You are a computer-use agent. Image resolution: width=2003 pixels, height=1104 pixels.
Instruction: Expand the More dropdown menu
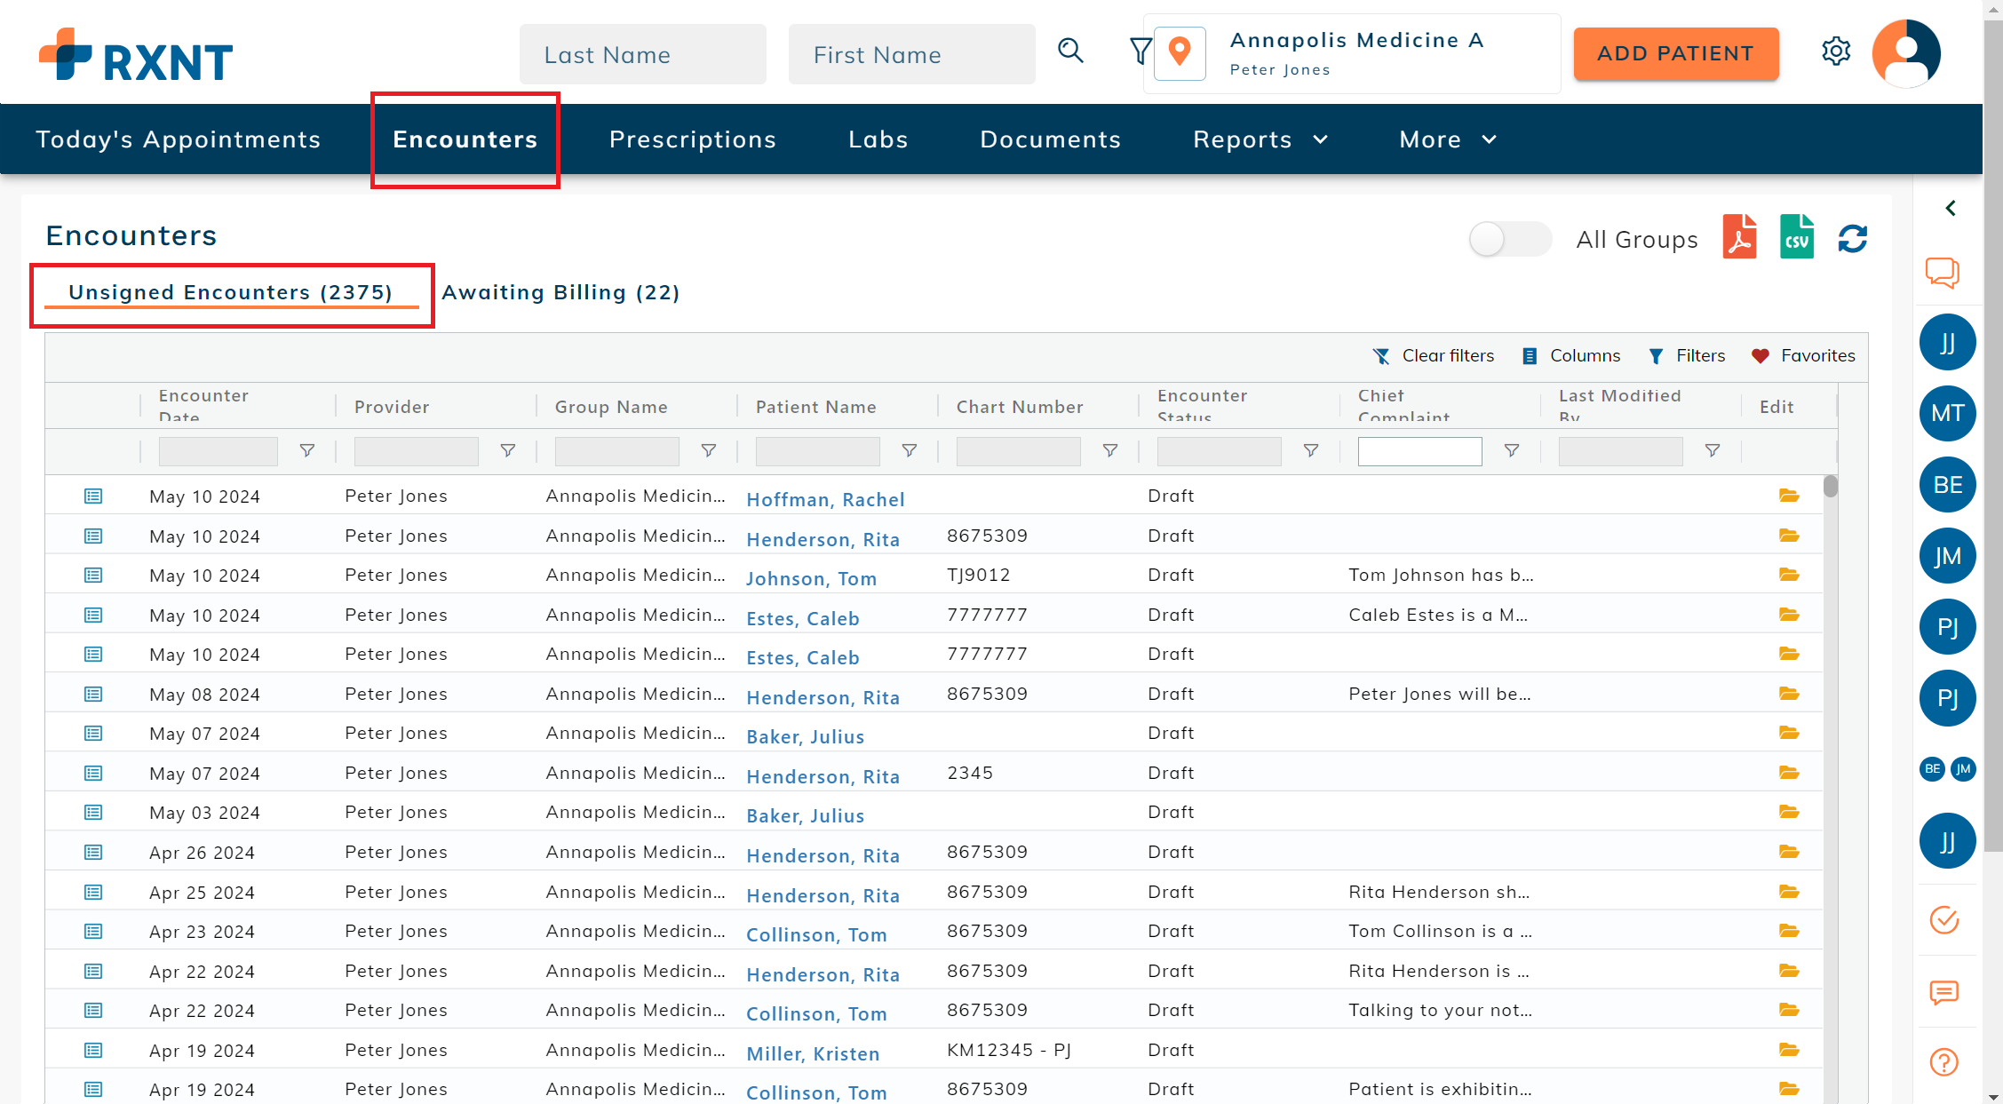1447,139
